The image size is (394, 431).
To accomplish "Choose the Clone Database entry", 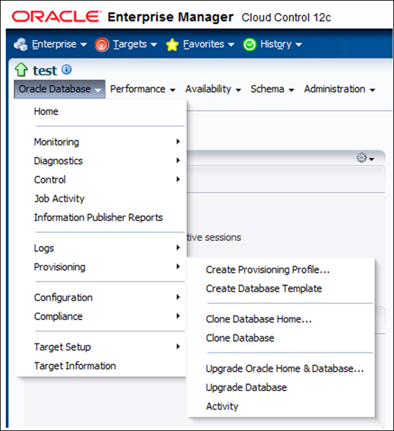I will tap(281, 338).
